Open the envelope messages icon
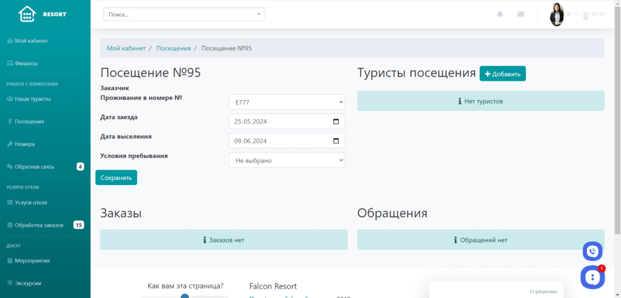Viewport: 621px width, 298px height. [521, 14]
